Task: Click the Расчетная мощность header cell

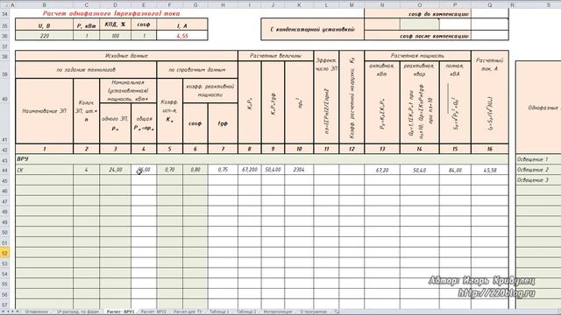Action: pos(417,56)
